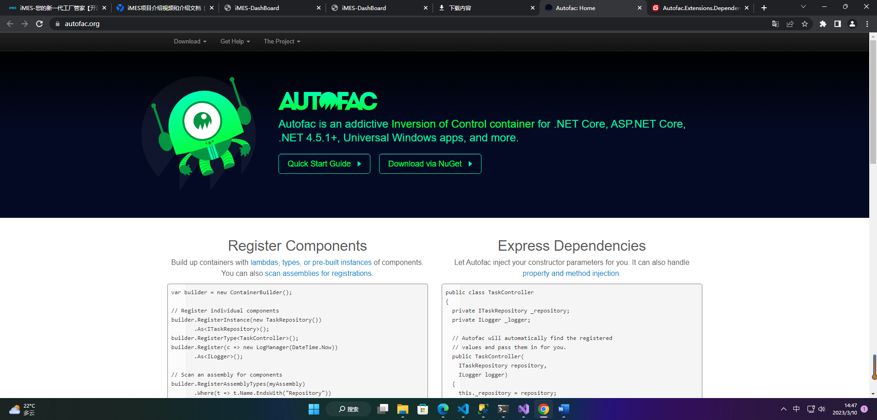Close the Autofac: Home tab
The width and height of the screenshot is (877, 420).
pos(640,8)
